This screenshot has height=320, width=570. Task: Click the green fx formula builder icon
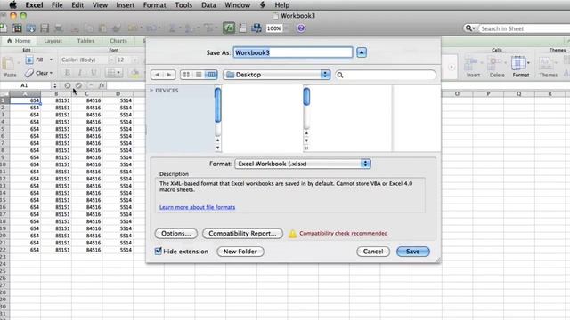(x=229, y=28)
